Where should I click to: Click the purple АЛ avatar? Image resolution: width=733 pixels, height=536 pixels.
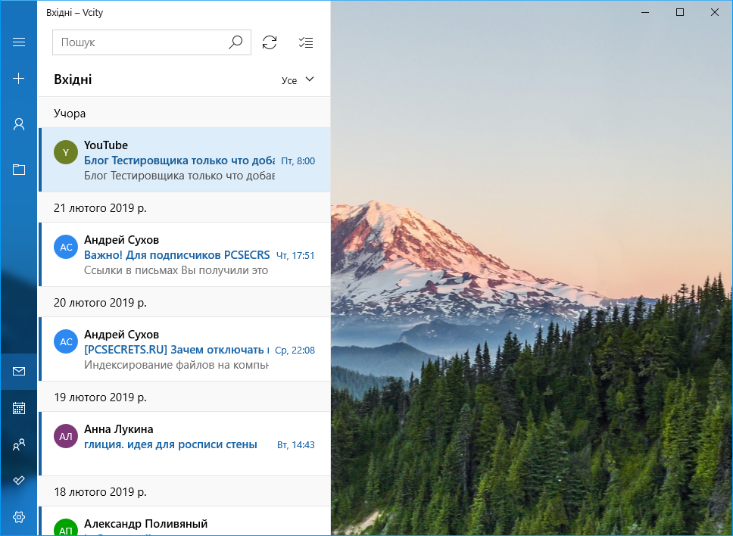click(66, 436)
